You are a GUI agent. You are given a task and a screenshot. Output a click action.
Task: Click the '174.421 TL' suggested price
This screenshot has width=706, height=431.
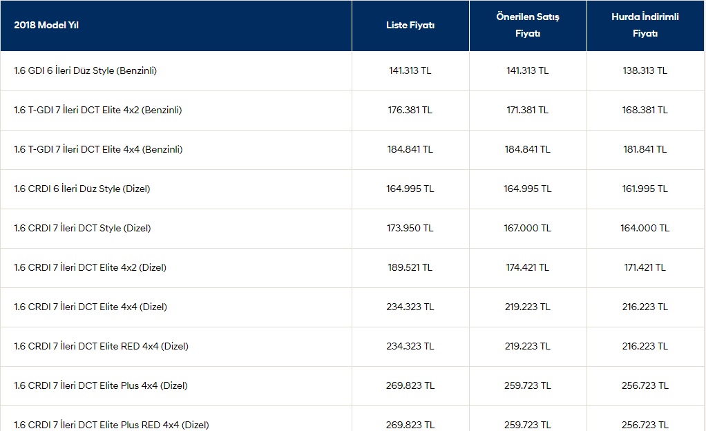tap(528, 267)
